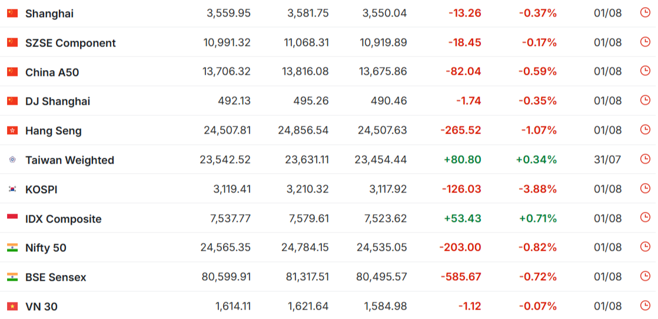Click the India flag beside BSE Sensex
The image size is (658, 319).
coord(12,277)
